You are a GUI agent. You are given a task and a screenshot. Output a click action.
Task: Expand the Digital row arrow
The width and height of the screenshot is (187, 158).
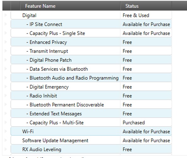tap(6, 15)
